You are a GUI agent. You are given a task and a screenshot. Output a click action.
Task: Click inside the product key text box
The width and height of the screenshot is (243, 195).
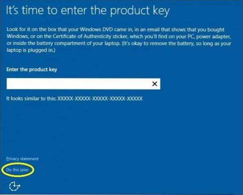(x=83, y=84)
